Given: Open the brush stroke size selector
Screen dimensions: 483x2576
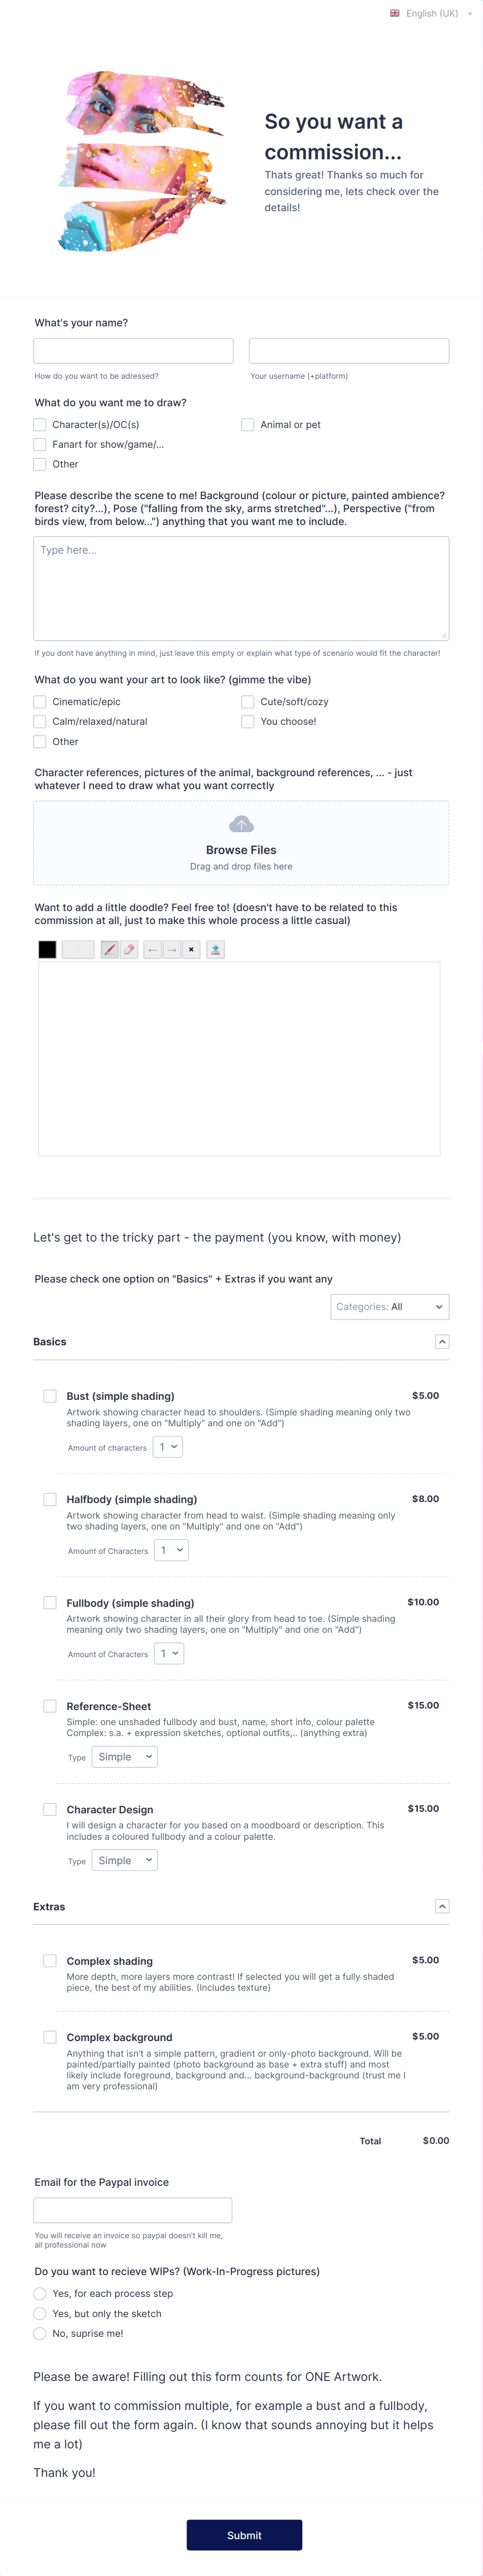Looking at the screenshot, I should [x=77, y=949].
